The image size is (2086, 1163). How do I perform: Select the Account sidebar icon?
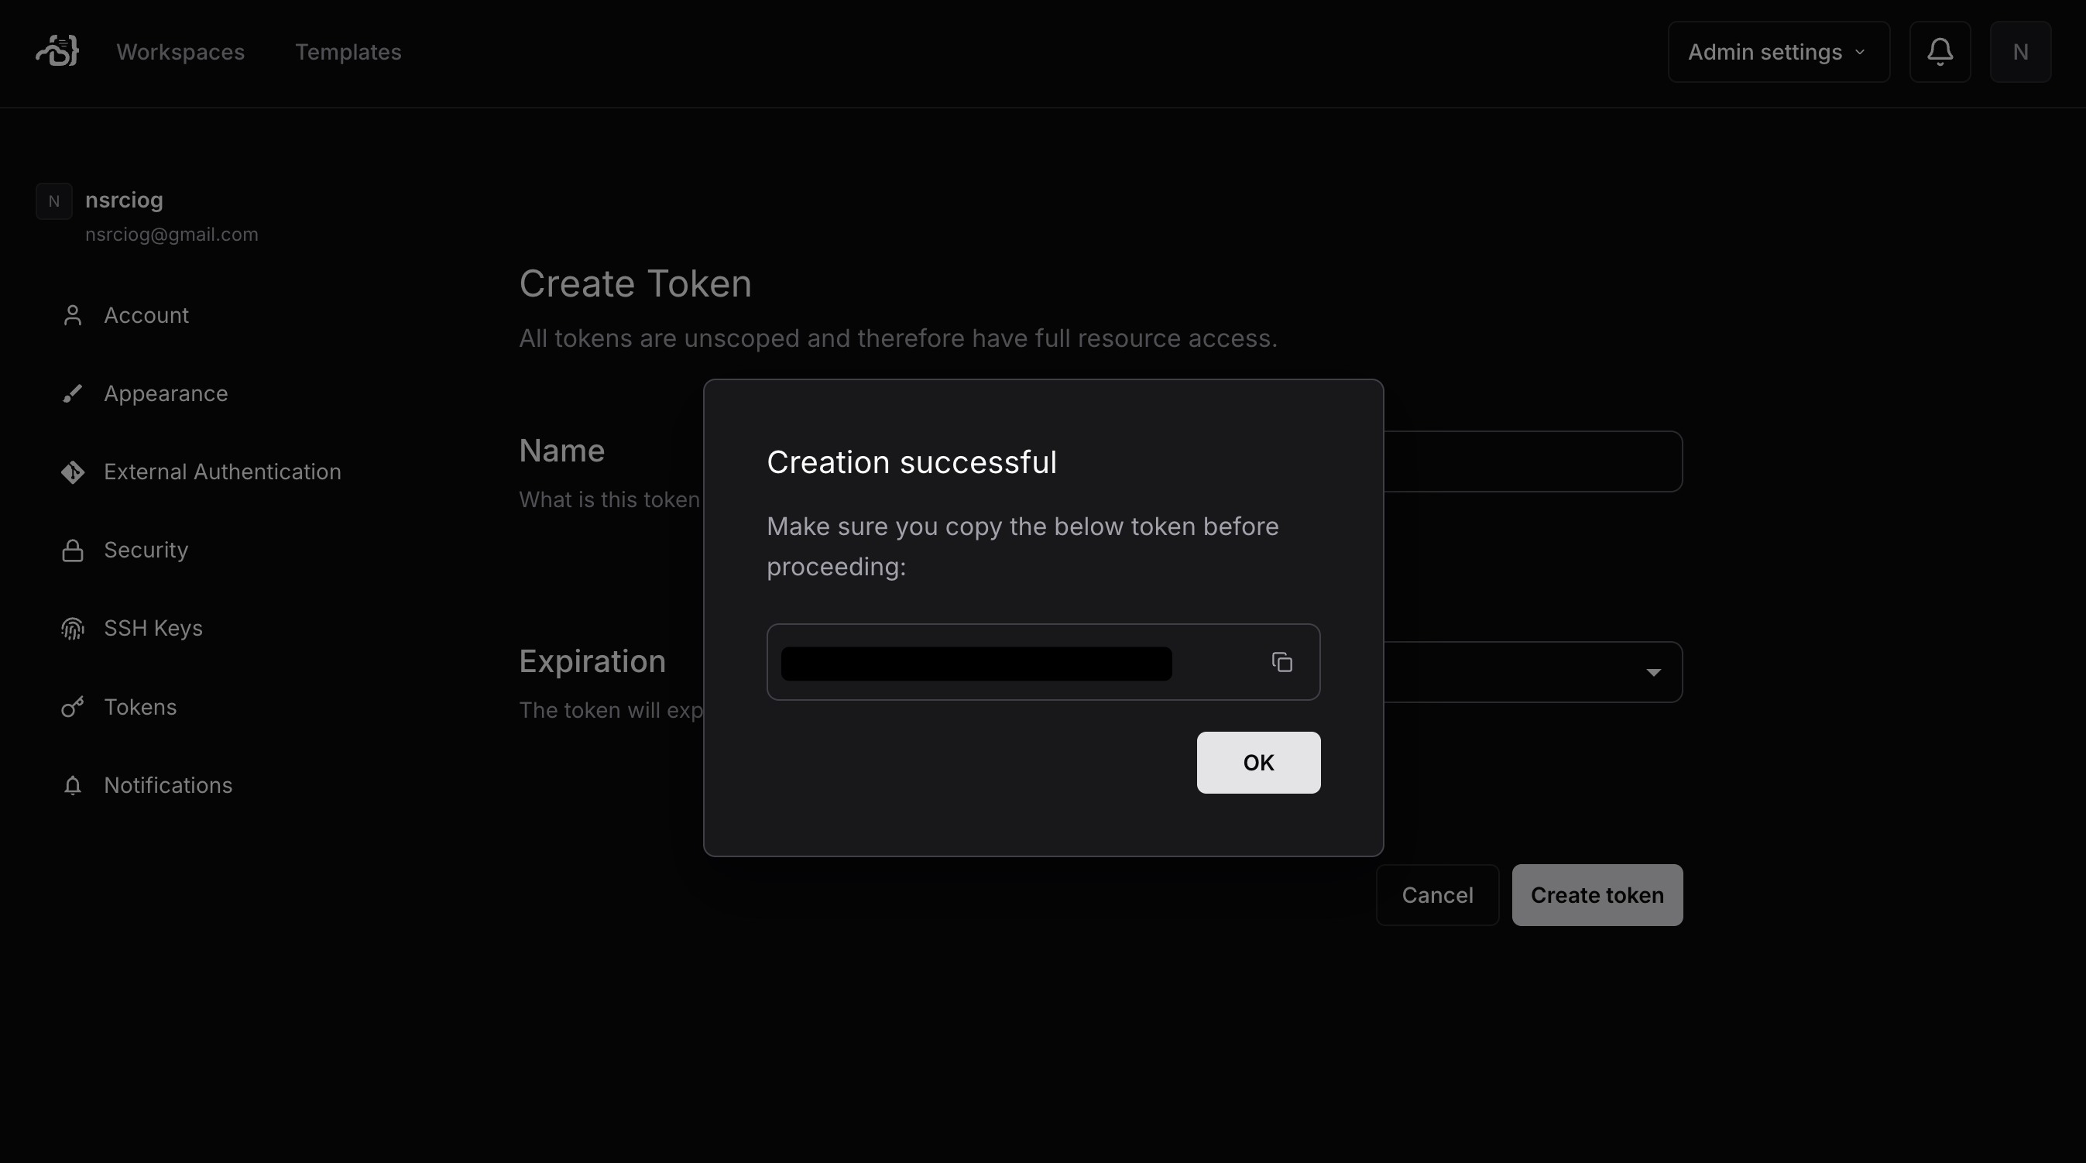[x=73, y=315]
